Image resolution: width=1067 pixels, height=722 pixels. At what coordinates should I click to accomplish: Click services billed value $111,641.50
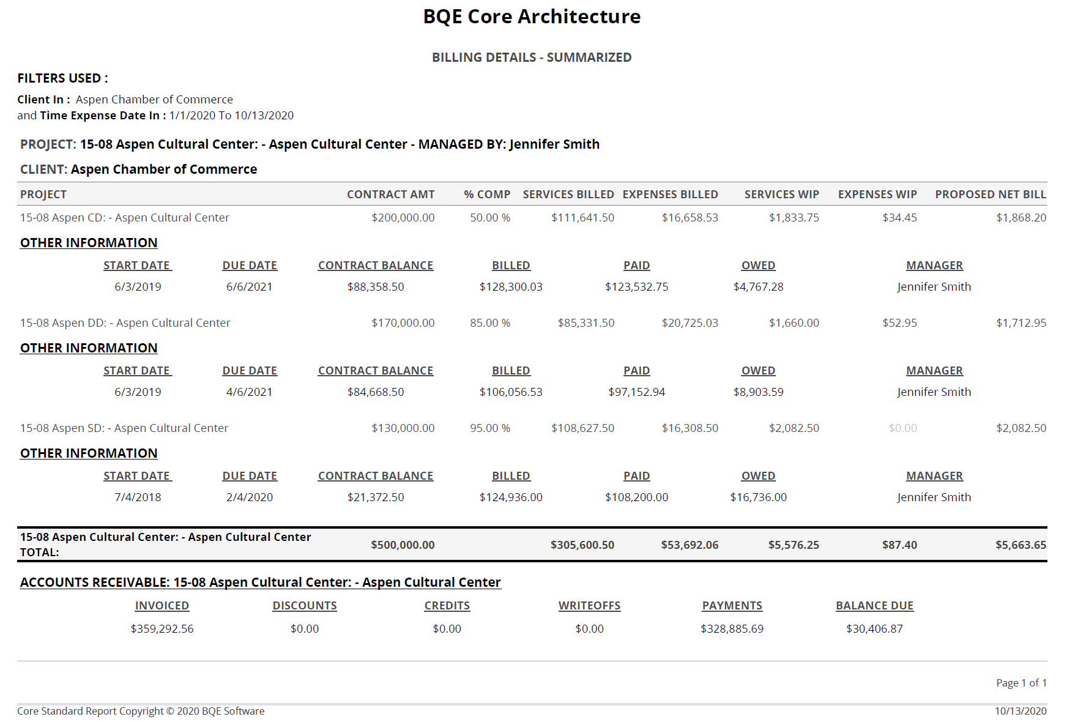pos(582,218)
